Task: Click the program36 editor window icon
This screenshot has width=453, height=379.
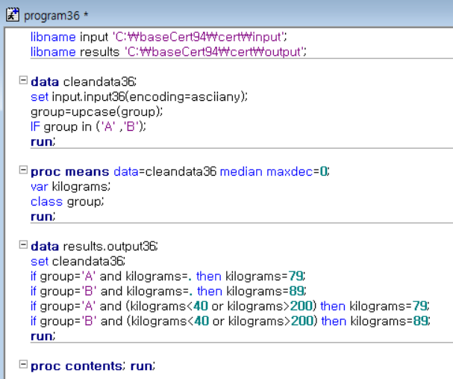Action: coord(13,15)
